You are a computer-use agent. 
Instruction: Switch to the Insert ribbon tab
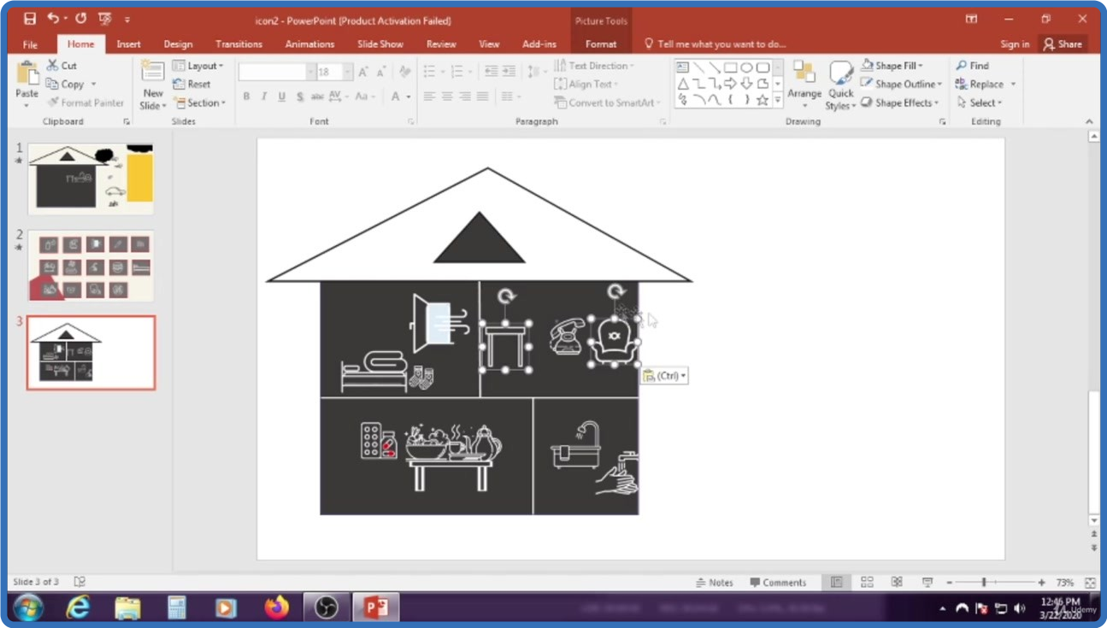pyautogui.click(x=128, y=44)
